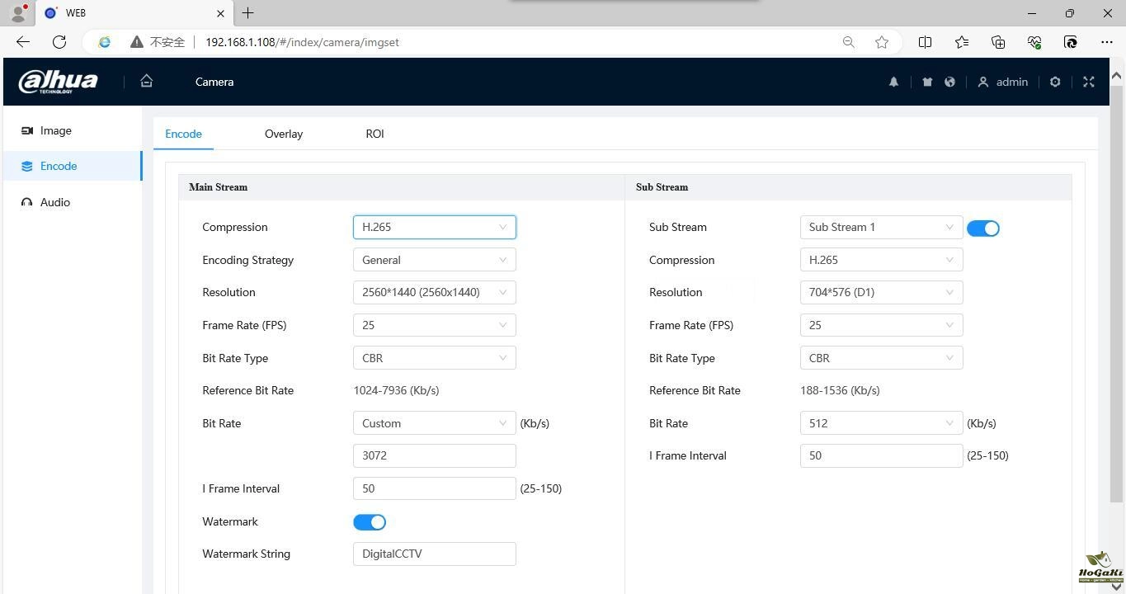Click the globe language icon
The height and width of the screenshot is (594, 1126).
pos(949,82)
